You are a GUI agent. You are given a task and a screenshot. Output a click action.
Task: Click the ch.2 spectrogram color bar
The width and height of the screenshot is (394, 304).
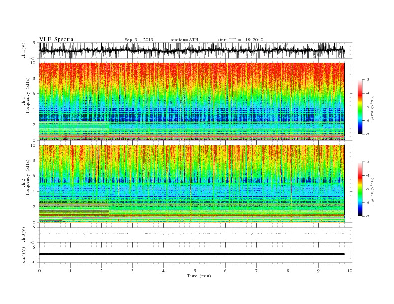point(360,189)
